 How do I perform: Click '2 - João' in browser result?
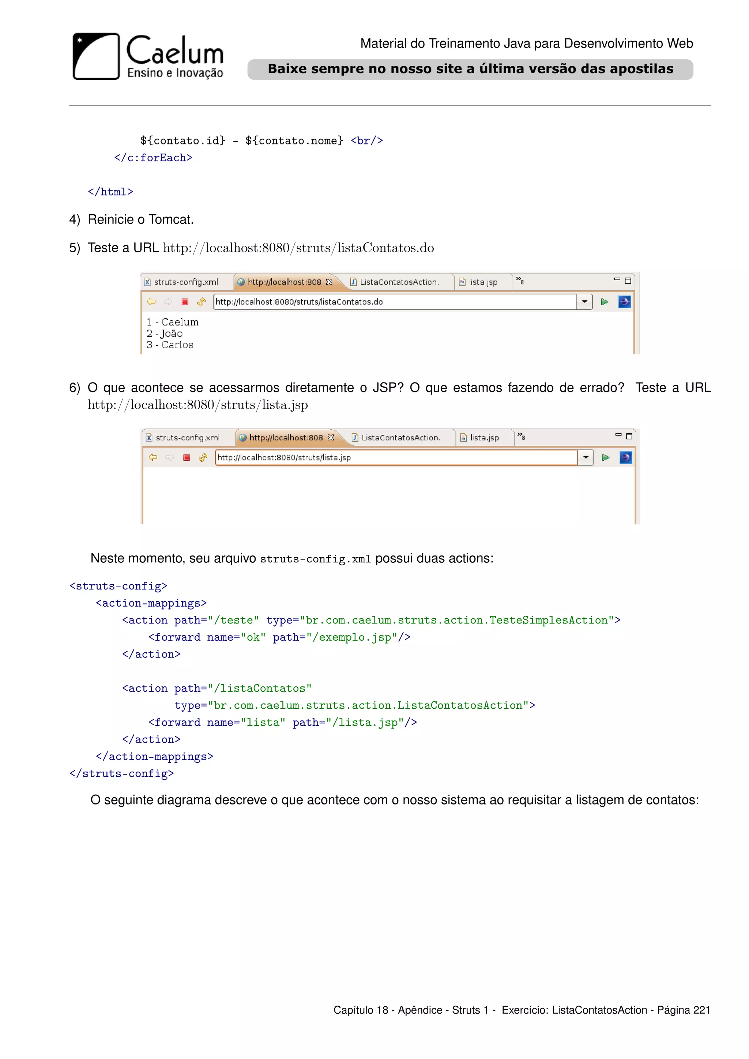(x=165, y=333)
